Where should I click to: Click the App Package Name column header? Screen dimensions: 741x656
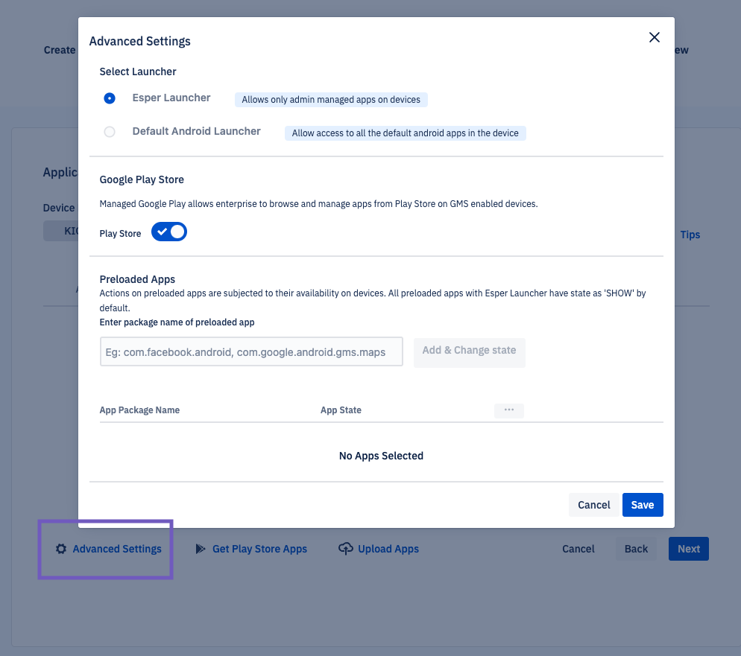click(x=139, y=410)
